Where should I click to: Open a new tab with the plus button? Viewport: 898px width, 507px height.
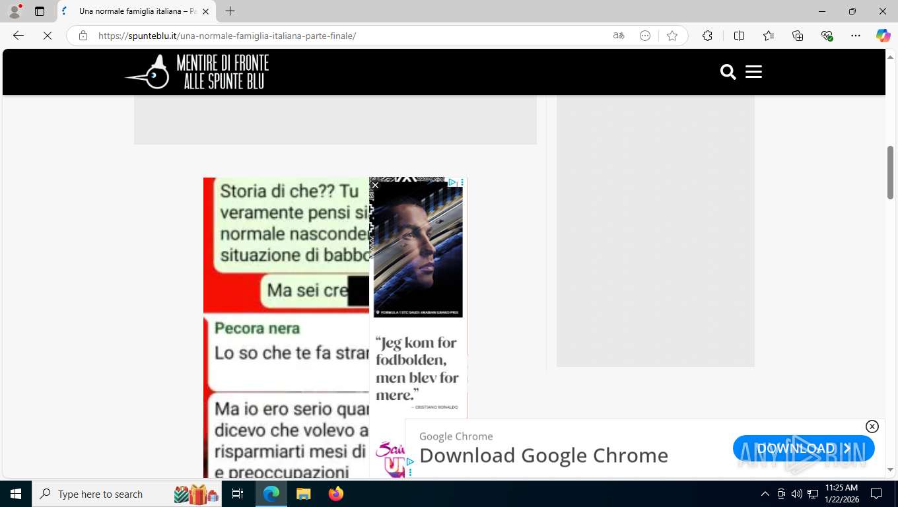tap(230, 11)
